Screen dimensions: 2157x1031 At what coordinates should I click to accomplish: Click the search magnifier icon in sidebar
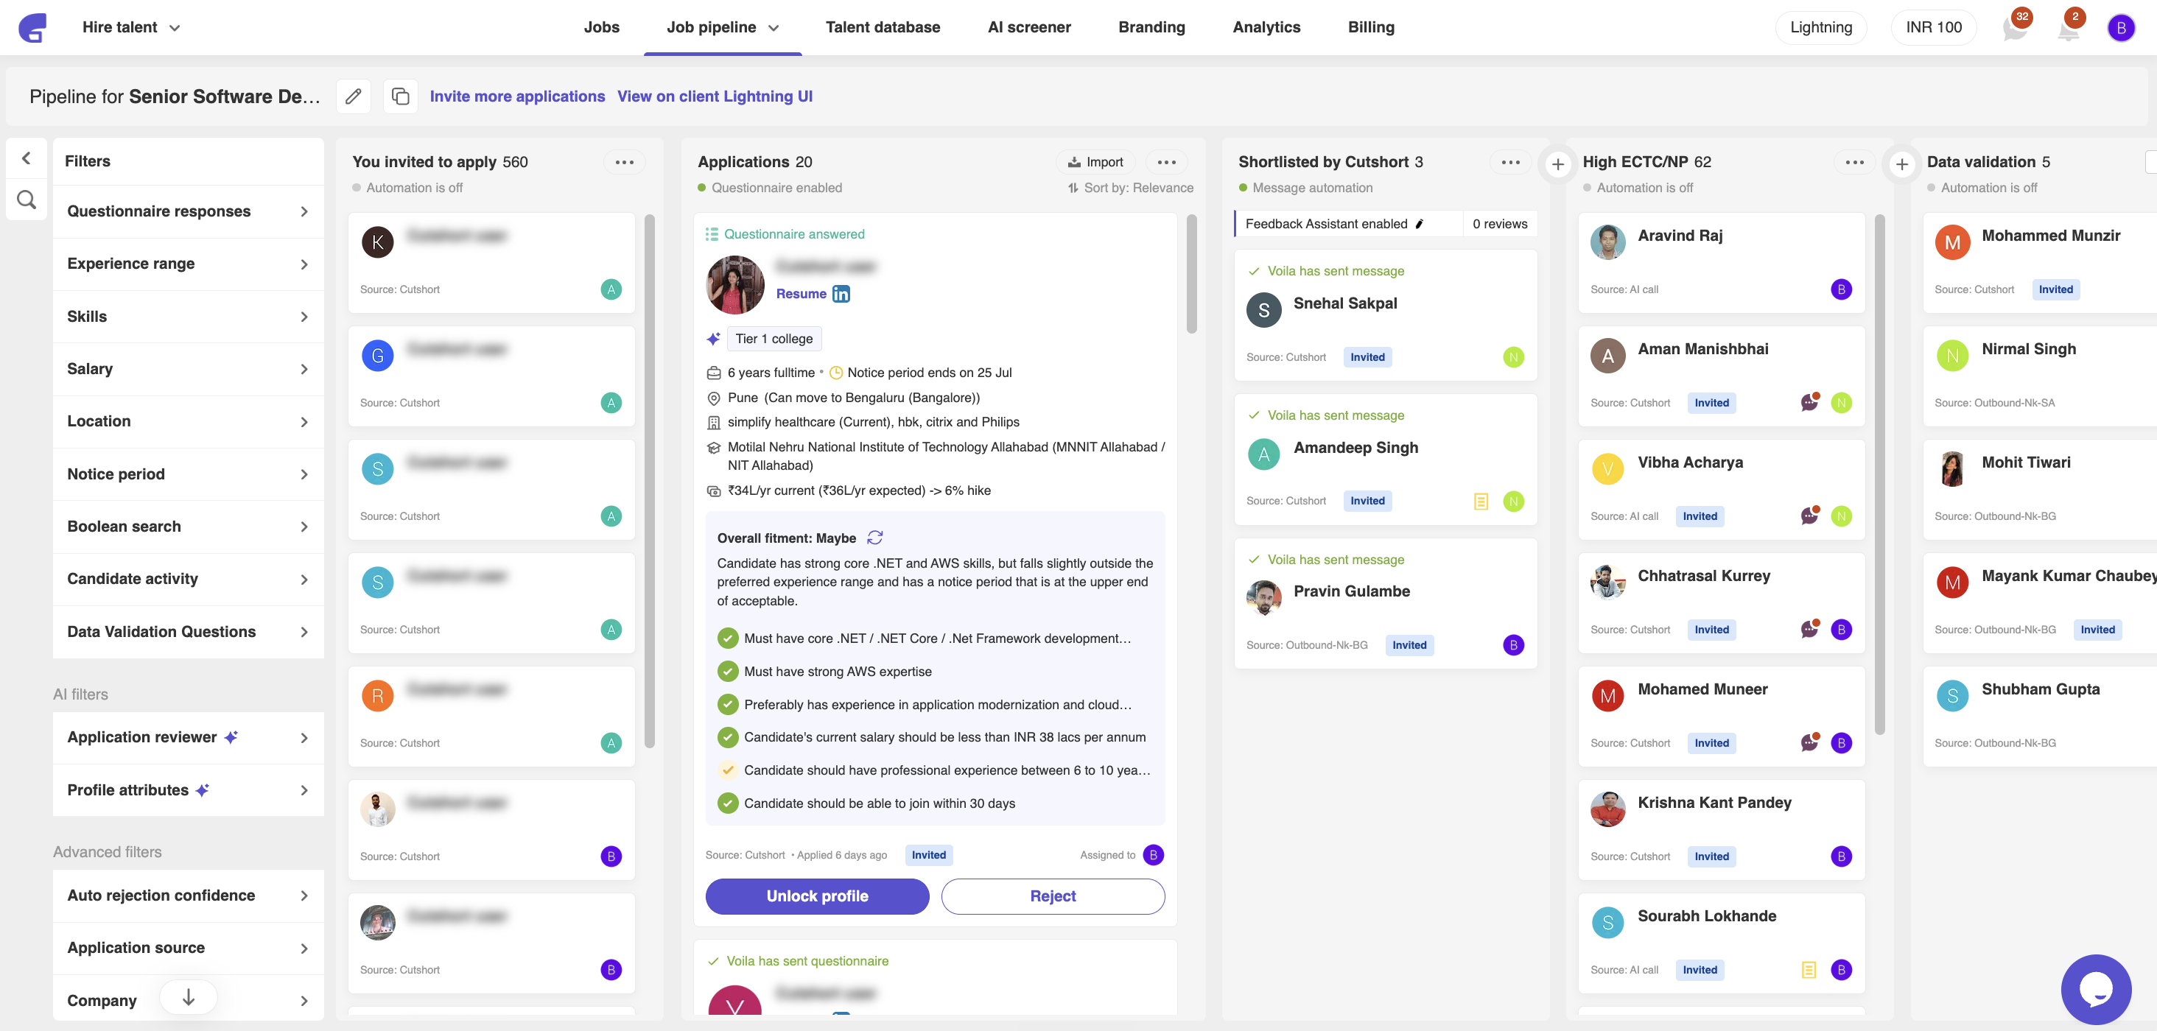[26, 200]
